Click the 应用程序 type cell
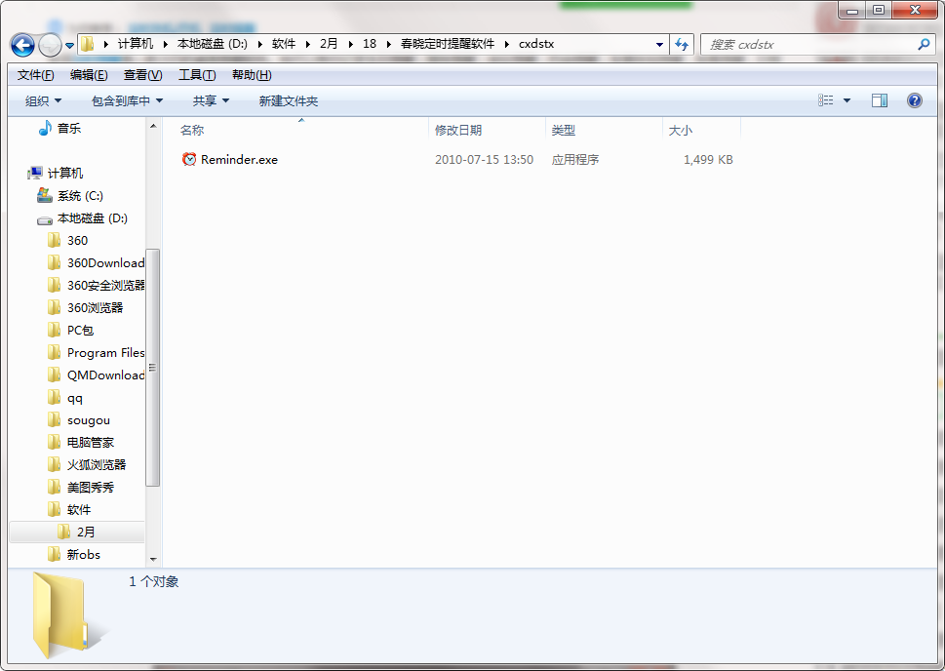This screenshot has height=671, width=945. point(575,160)
